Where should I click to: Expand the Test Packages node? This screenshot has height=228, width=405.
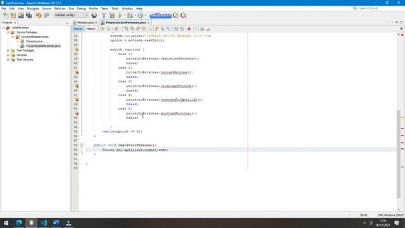(8, 51)
